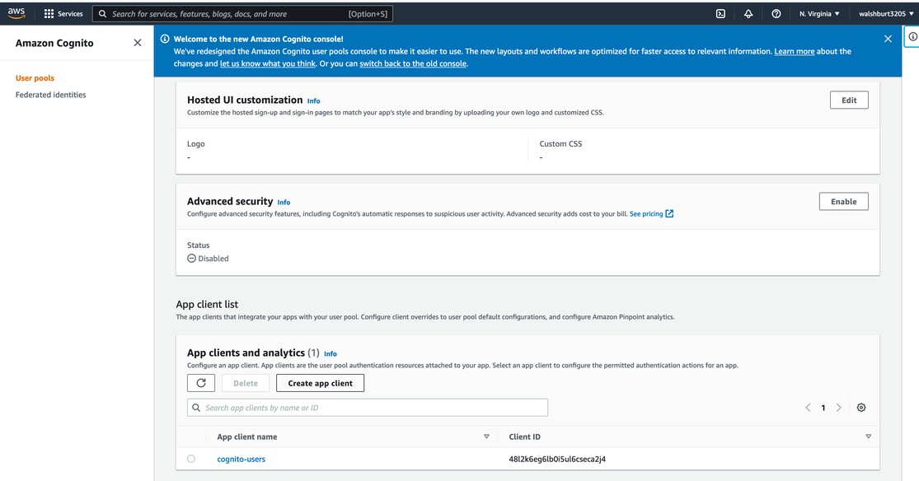Open the cognito-users app client link
This screenshot has height=481, width=919.
click(241, 460)
